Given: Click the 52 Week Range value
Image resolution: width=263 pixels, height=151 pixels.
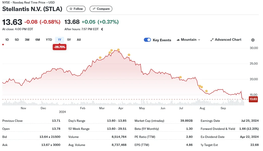Looking at the screenshot, I should tap(117, 129).
